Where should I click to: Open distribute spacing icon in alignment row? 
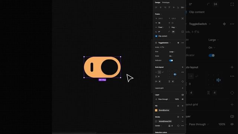pos(183,7)
